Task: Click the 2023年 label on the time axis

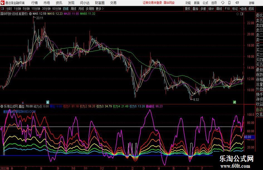Action: 5,168
